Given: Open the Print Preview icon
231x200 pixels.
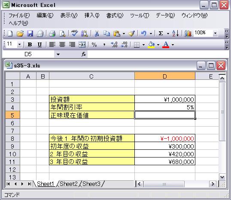Looking at the screenshot, I should [62, 33].
